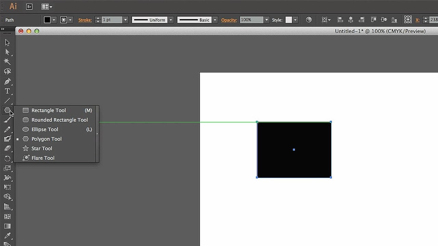Select the Line Segment tool
The image size is (438, 246).
[x=7, y=101]
